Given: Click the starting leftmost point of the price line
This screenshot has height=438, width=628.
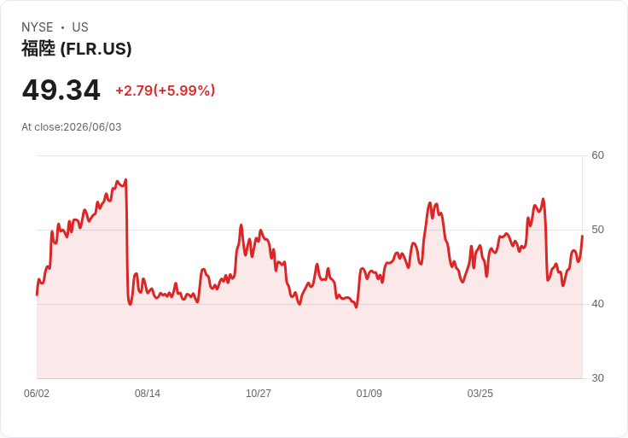Looking at the screenshot, I should [37, 295].
